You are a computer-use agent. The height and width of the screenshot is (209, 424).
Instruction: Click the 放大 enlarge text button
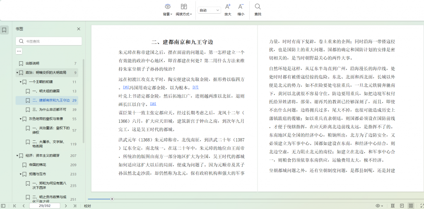[228, 10]
